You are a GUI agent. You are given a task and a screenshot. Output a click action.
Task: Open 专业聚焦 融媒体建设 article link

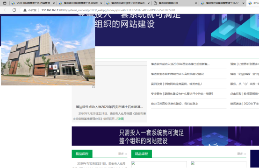click(182, 94)
